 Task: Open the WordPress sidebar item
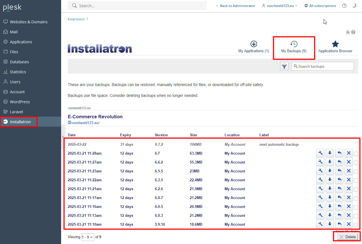tap(20, 102)
